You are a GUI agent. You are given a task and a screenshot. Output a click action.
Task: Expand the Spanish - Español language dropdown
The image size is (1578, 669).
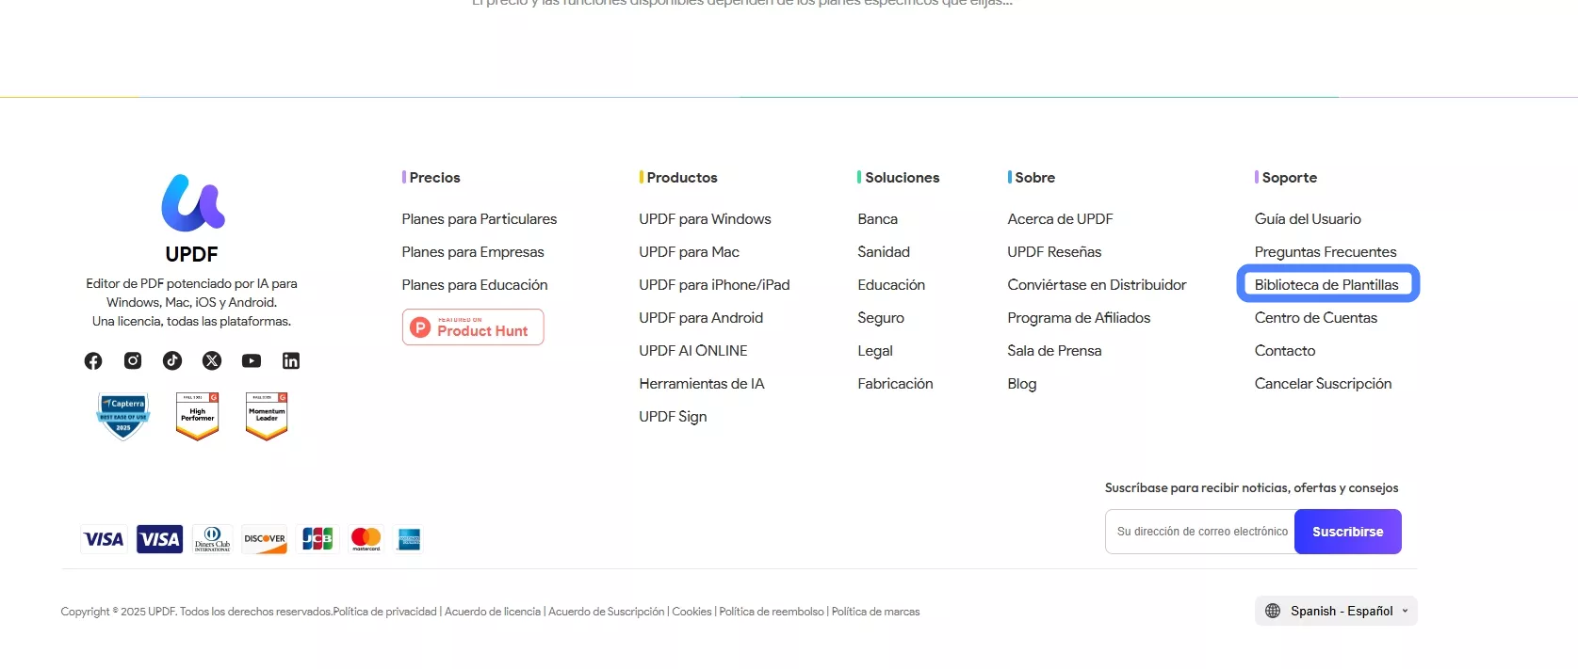click(1336, 611)
